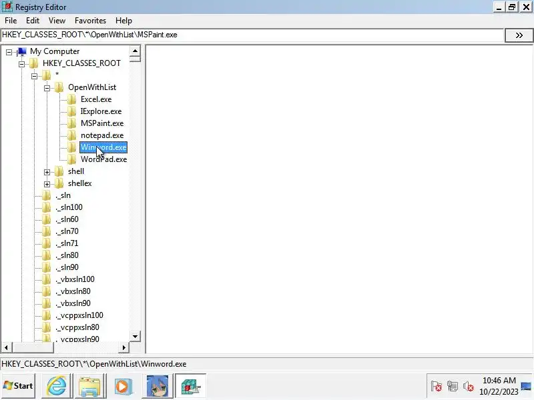
Task: Click the MSPaint.exe folder icon
Action: (x=71, y=123)
